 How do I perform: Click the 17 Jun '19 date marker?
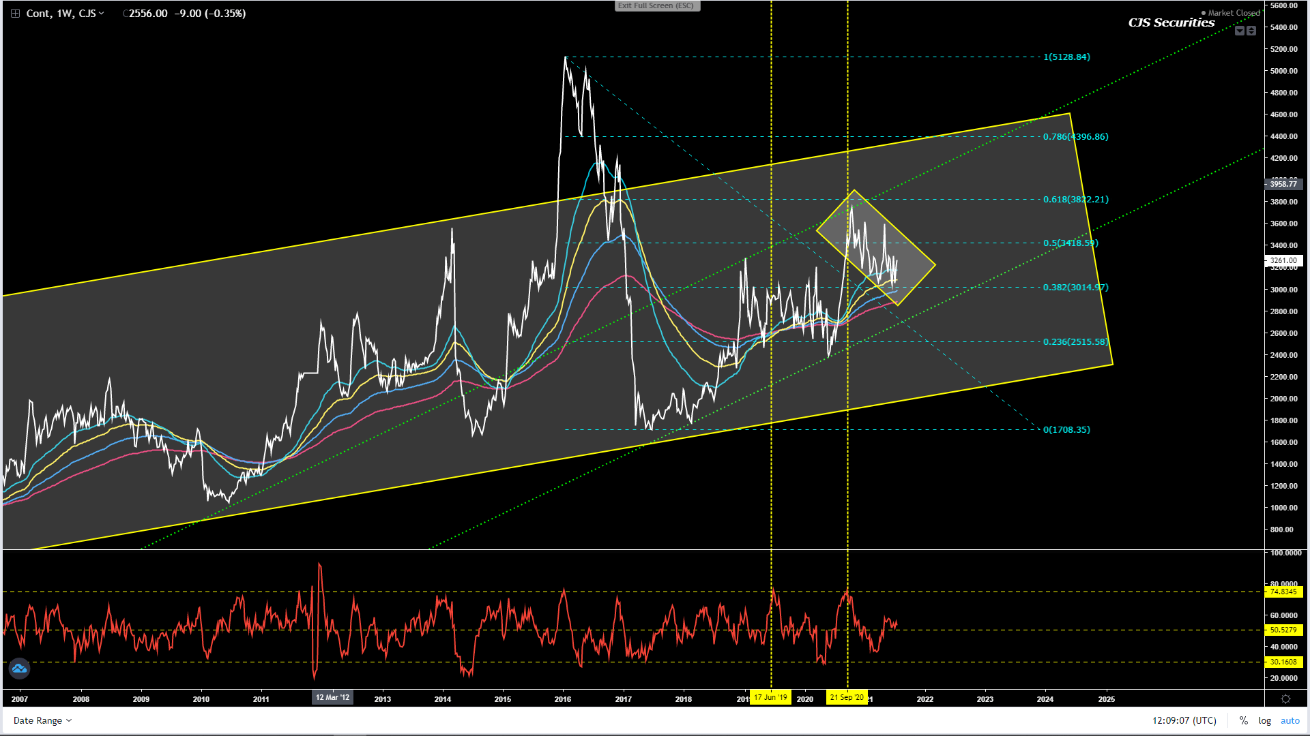[770, 697]
